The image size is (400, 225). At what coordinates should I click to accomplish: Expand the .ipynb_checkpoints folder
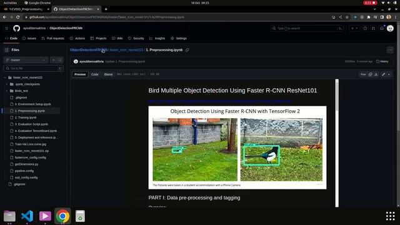[x=7, y=84]
